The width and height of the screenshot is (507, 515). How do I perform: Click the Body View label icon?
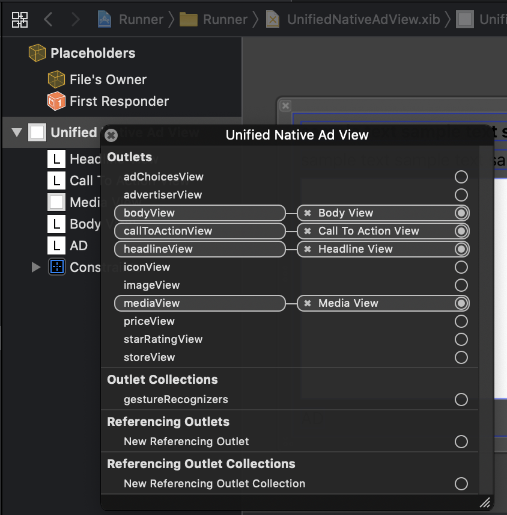(x=56, y=224)
